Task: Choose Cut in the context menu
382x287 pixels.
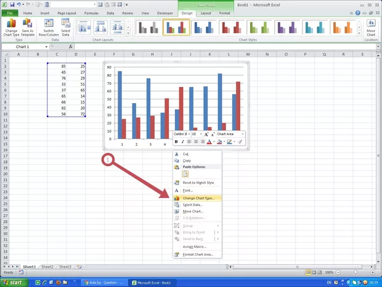Action: click(x=197, y=154)
